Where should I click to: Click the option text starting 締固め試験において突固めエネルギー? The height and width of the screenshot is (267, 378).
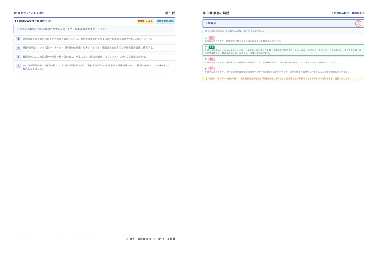(x=89, y=48)
